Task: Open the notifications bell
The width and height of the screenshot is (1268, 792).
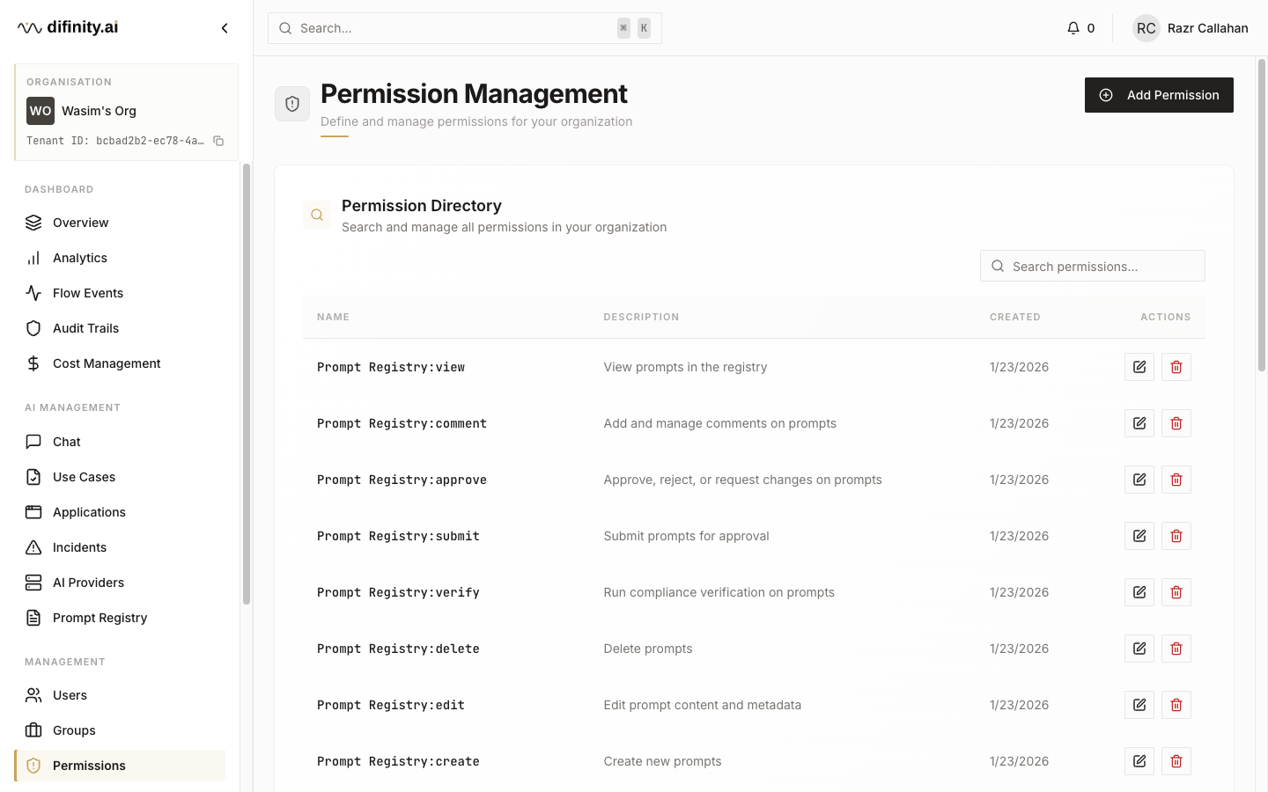Action: point(1073,28)
